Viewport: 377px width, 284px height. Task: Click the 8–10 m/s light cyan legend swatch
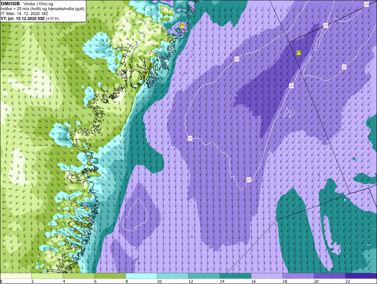tap(141, 276)
